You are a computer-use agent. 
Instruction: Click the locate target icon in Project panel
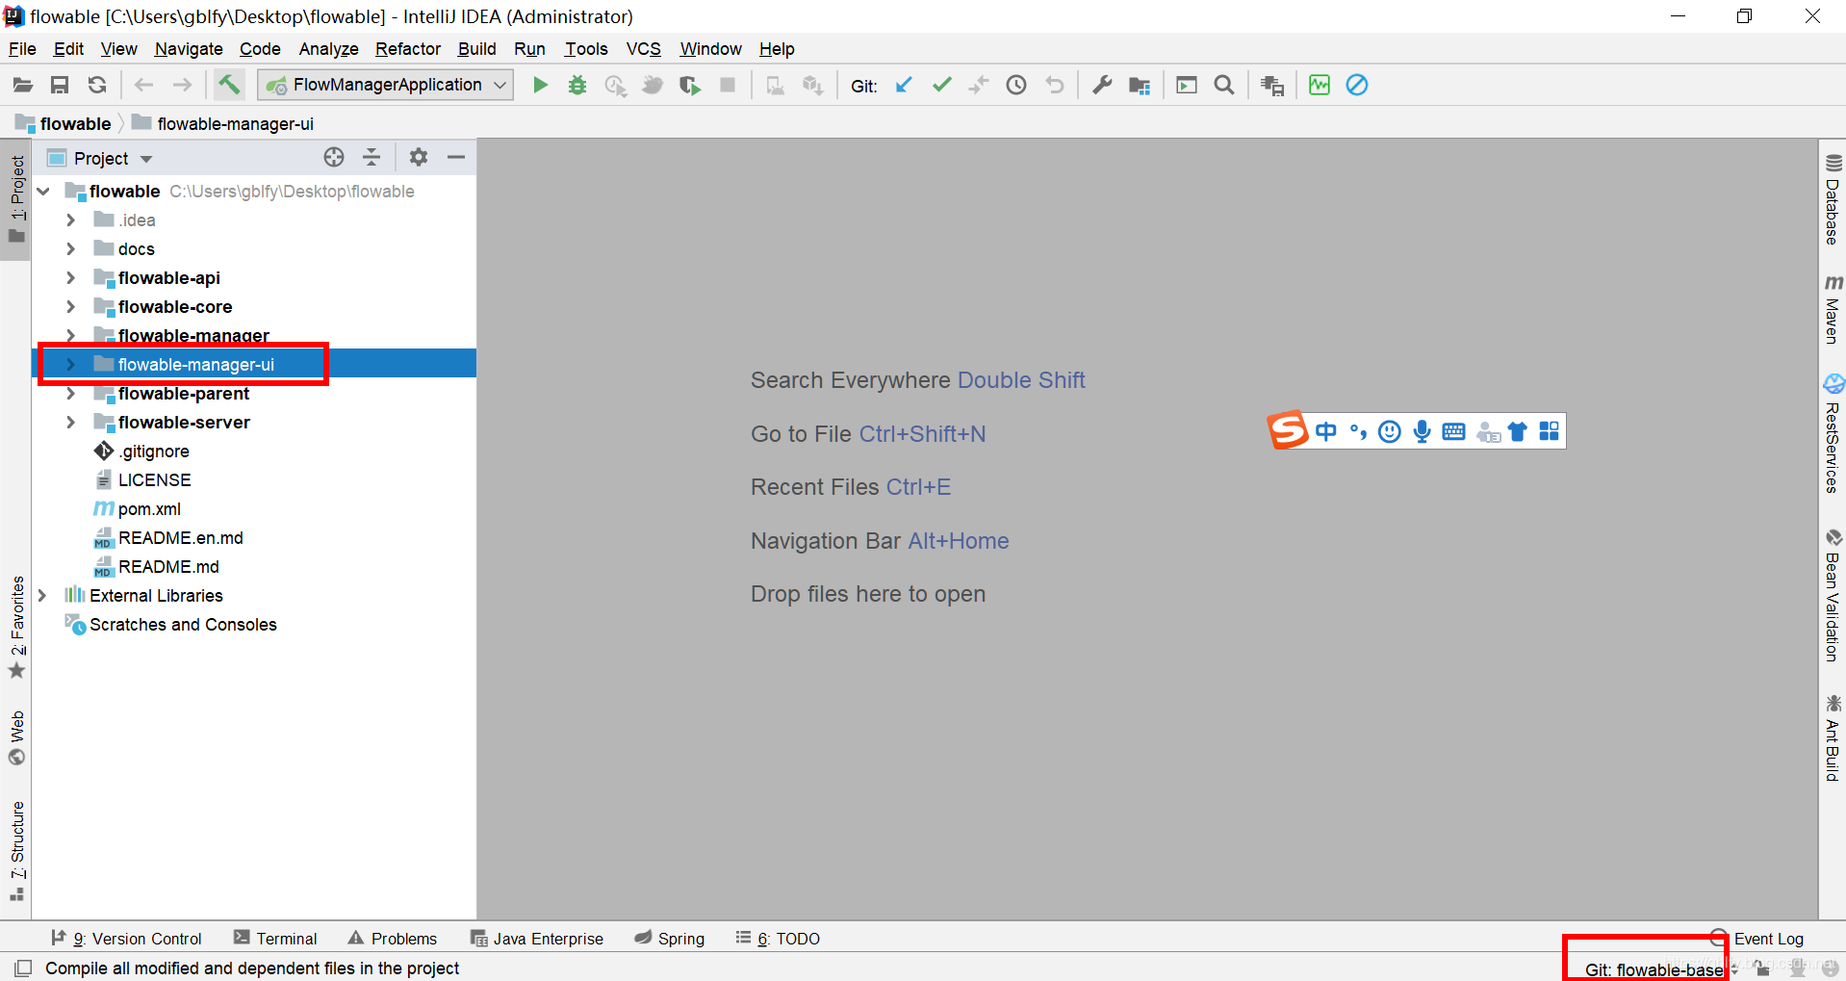click(x=334, y=157)
